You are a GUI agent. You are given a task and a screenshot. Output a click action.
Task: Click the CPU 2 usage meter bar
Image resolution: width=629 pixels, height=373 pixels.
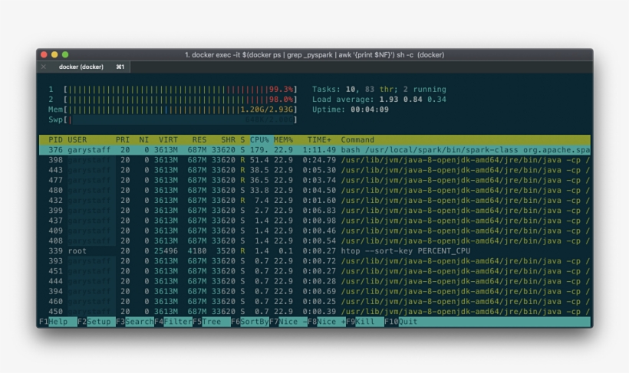point(180,100)
